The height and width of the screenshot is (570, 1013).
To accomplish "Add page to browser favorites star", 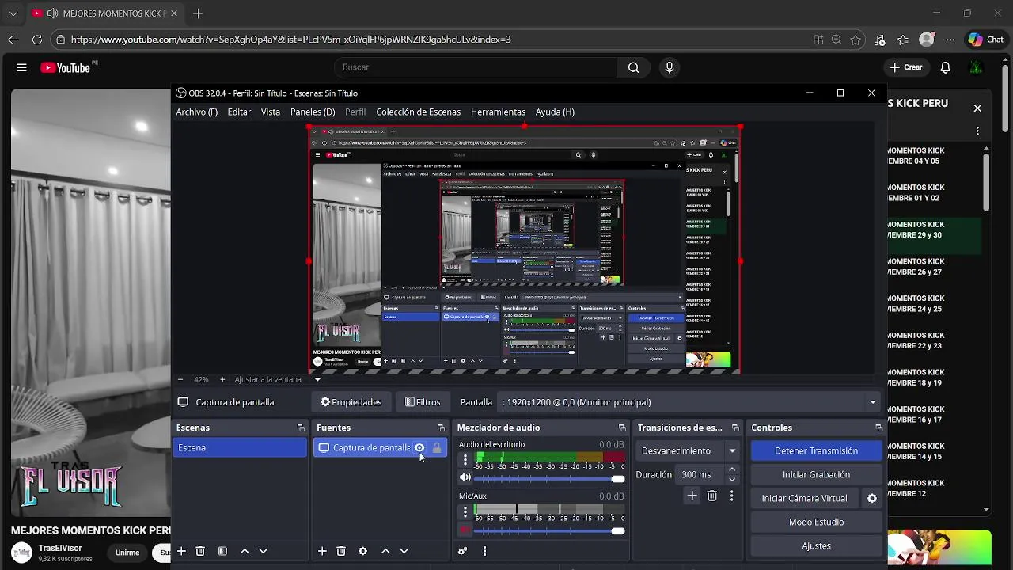I will point(856,40).
